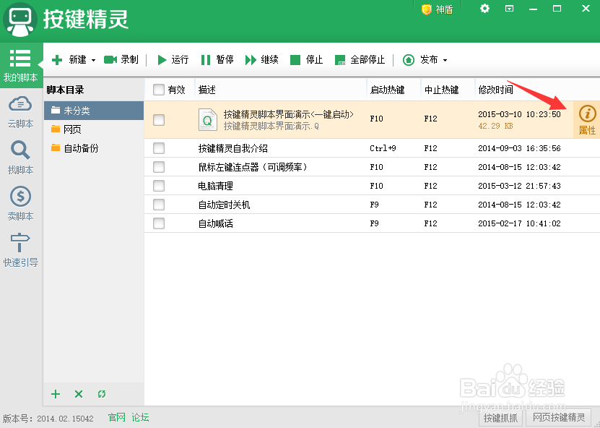
Task: Open the 云脚本 cloud scripts section
Action: [x=21, y=112]
